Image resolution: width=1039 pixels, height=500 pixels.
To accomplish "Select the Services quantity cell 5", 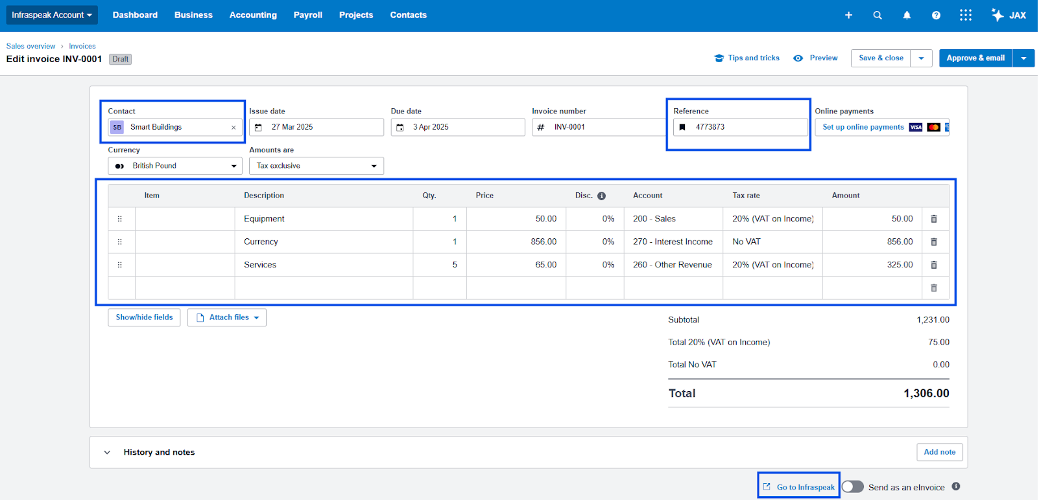I will coord(440,265).
